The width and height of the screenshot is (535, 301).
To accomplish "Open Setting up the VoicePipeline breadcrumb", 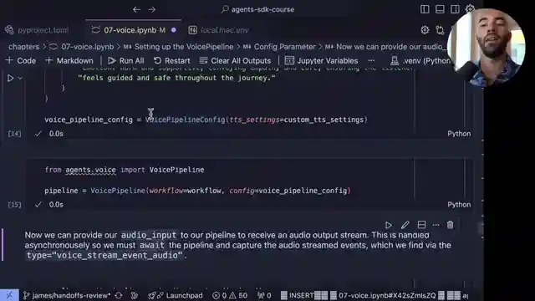I will [179, 47].
